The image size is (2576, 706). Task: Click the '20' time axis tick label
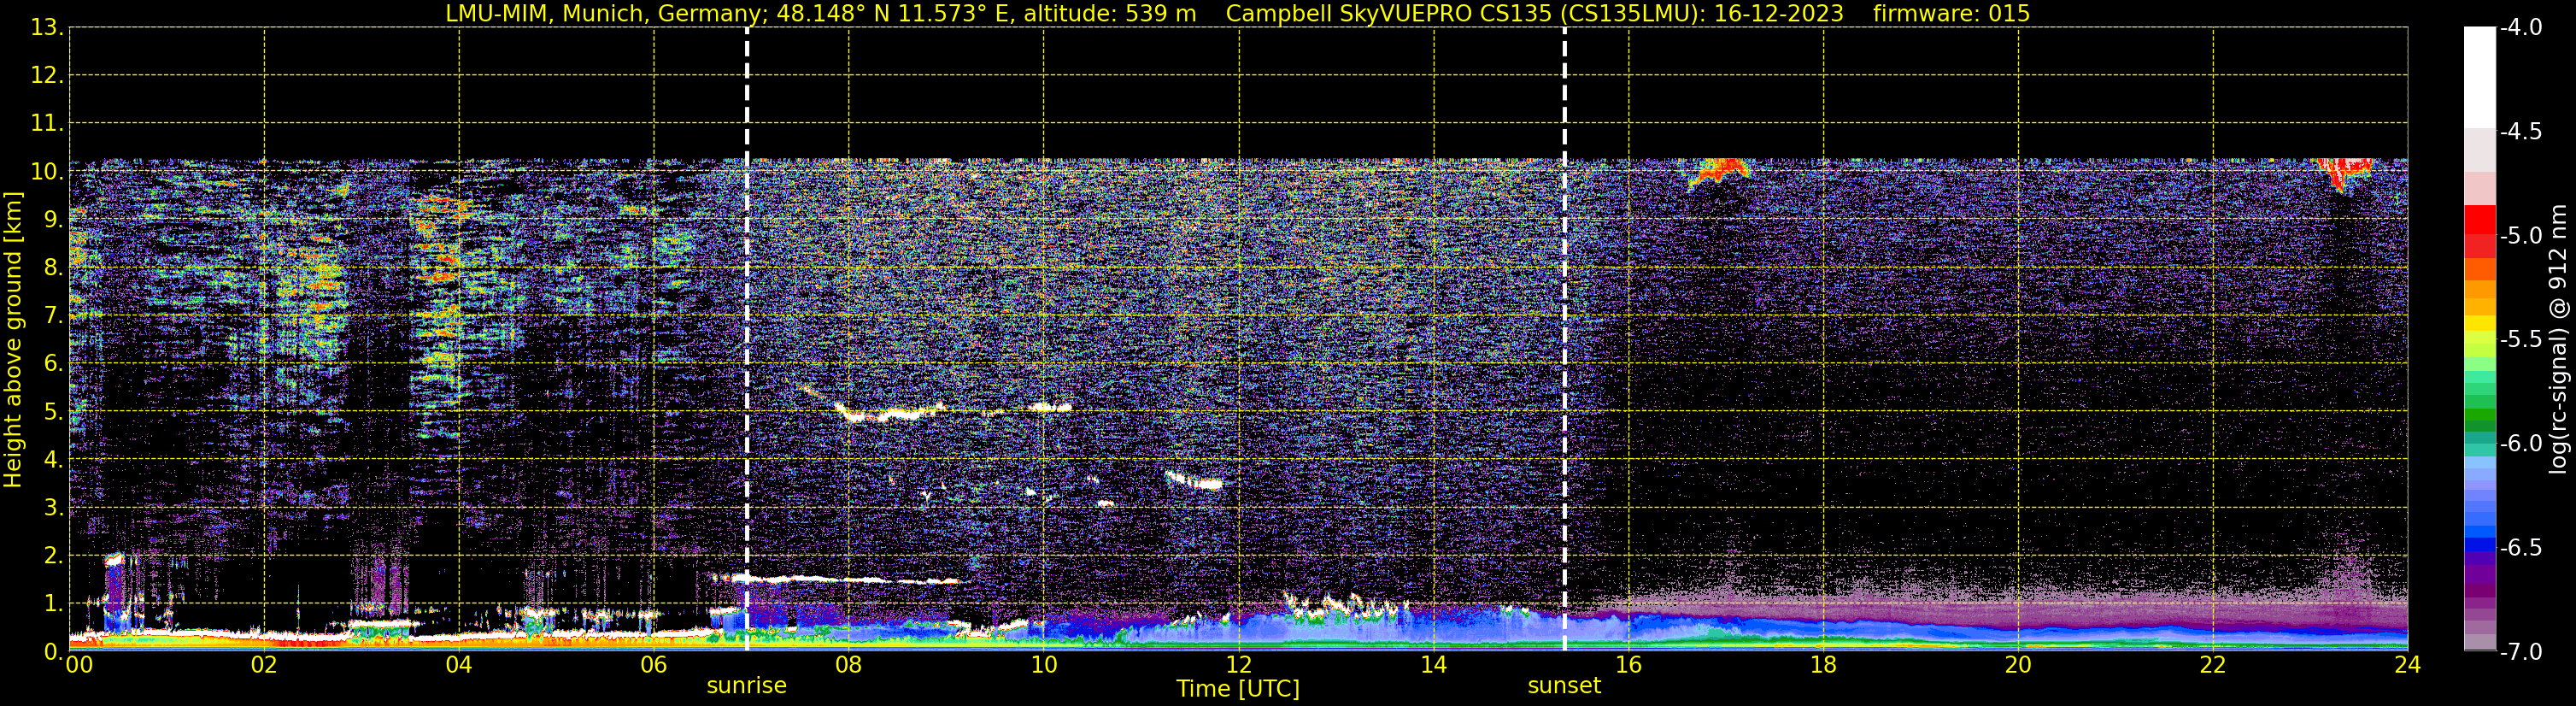click(x=2018, y=665)
